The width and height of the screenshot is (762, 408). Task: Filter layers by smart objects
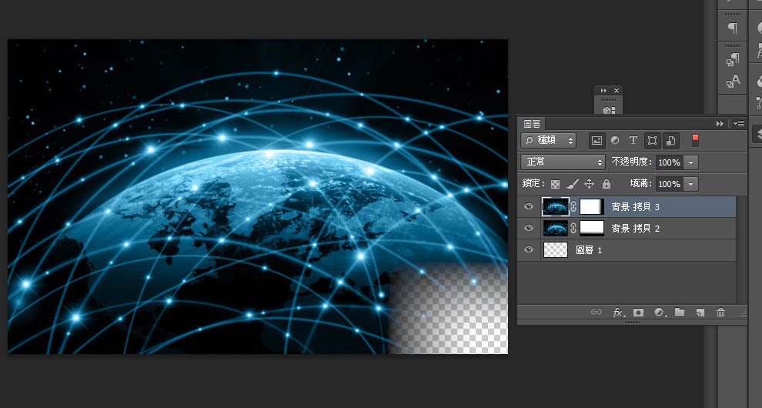671,141
